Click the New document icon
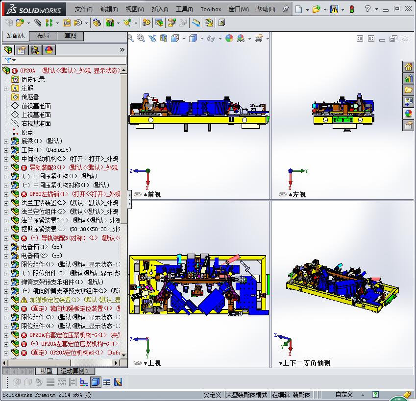Screen dimensions: 416x401 pos(299,9)
